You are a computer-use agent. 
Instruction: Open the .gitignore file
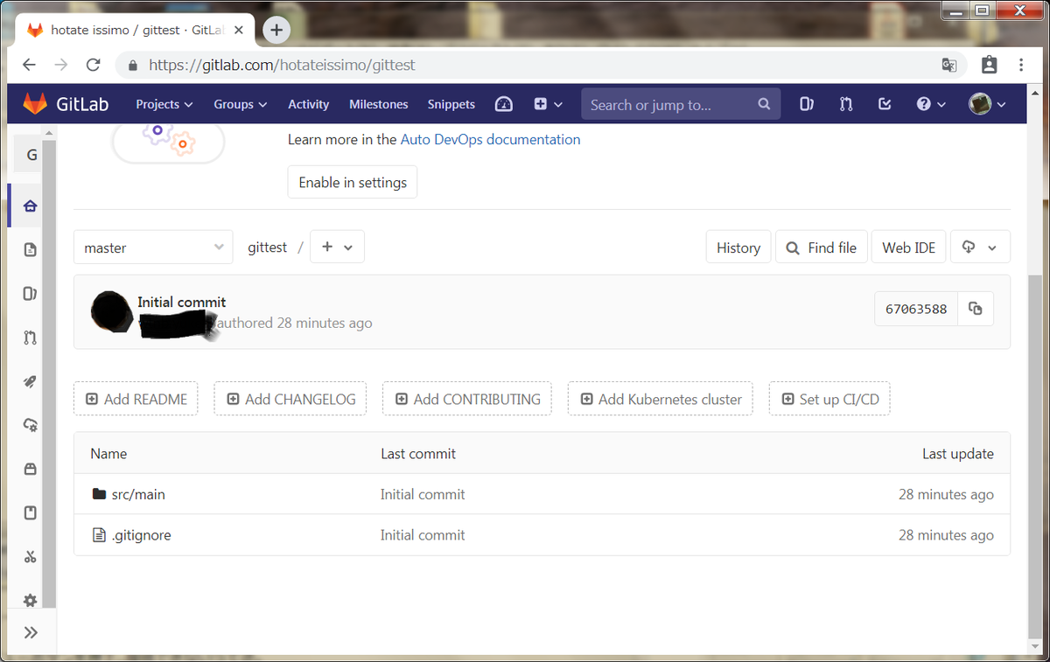point(141,535)
